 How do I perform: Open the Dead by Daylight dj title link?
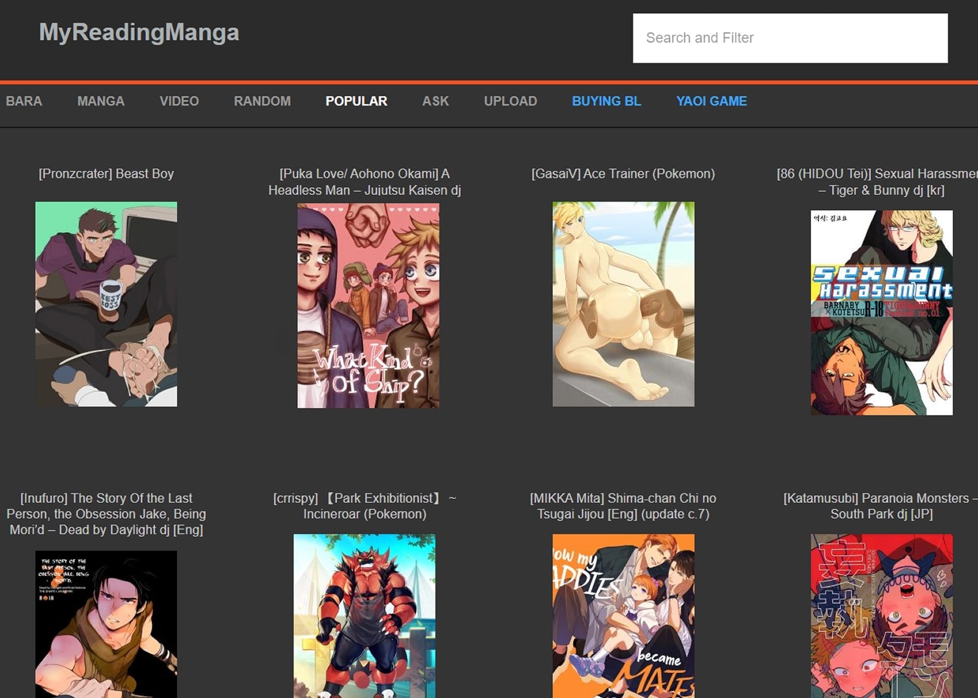(106, 514)
